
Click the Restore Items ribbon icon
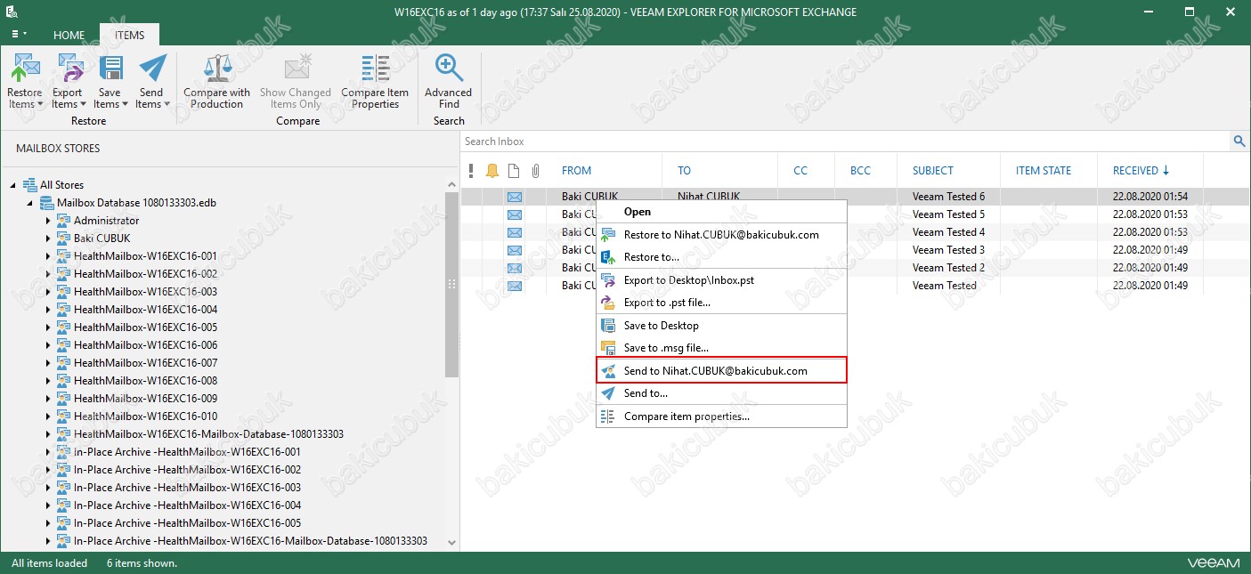(x=25, y=69)
